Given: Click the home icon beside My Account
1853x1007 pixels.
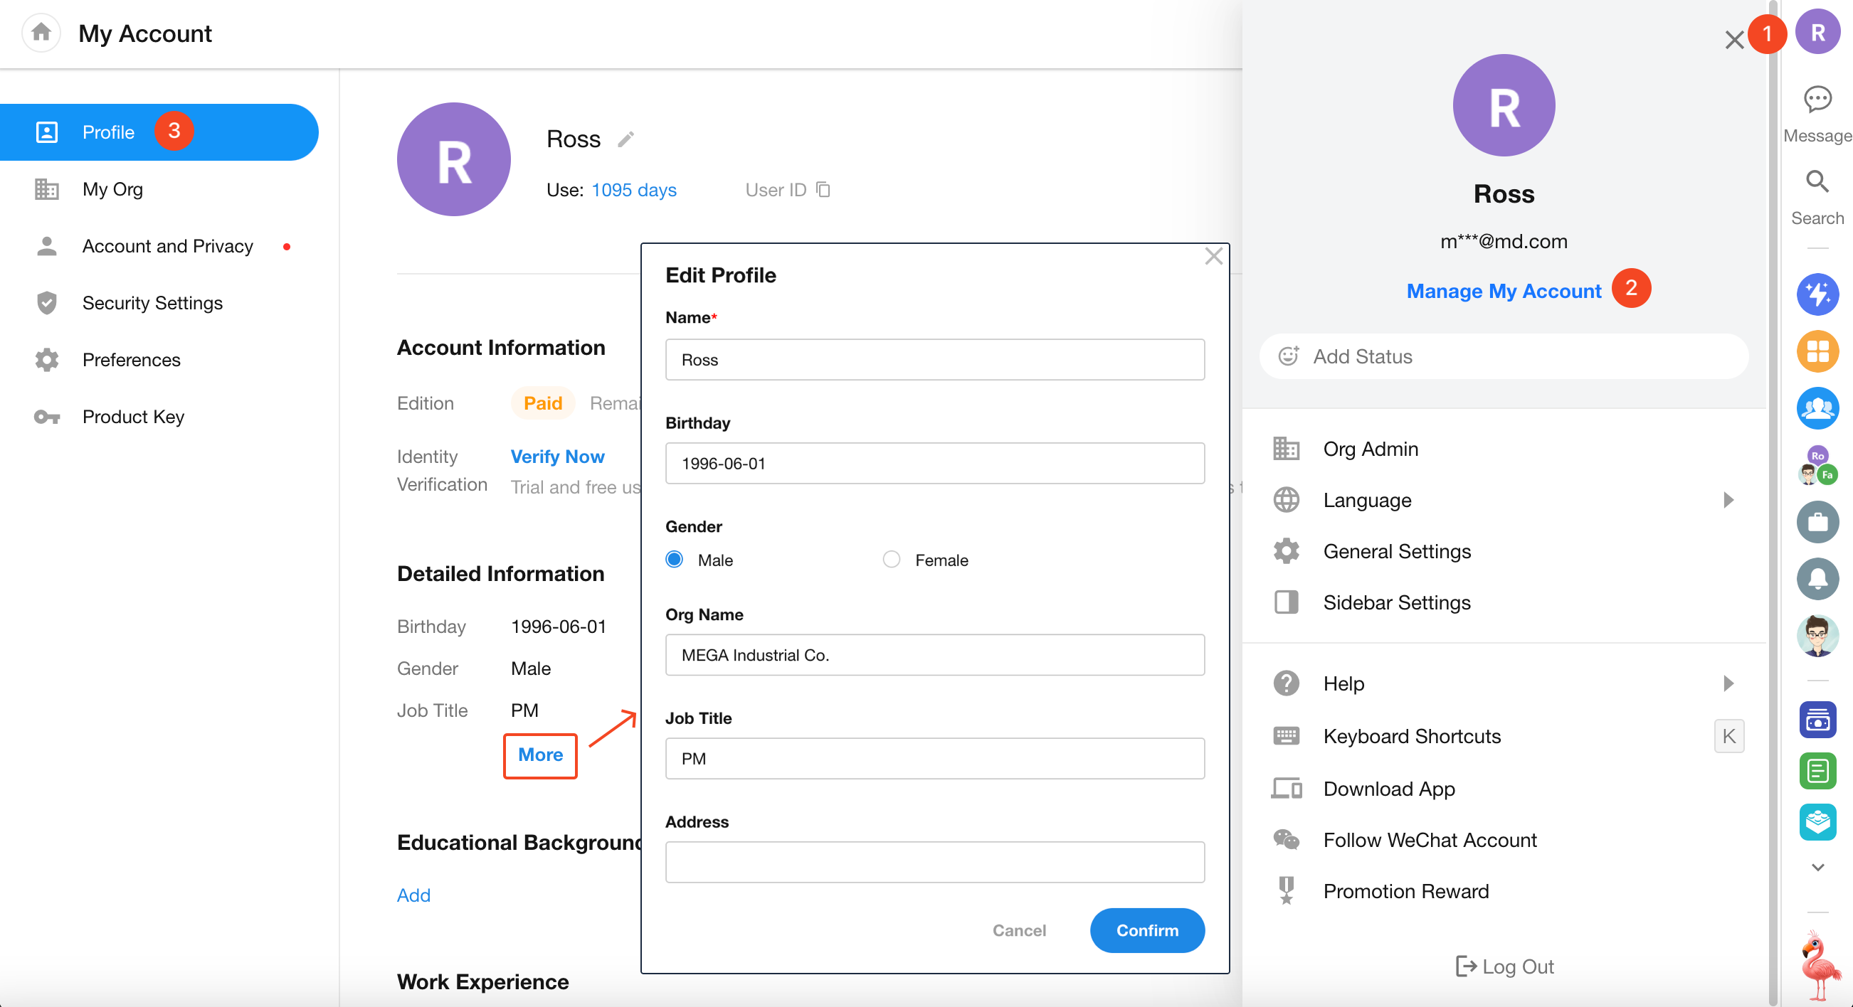Looking at the screenshot, I should pyautogui.click(x=41, y=32).
